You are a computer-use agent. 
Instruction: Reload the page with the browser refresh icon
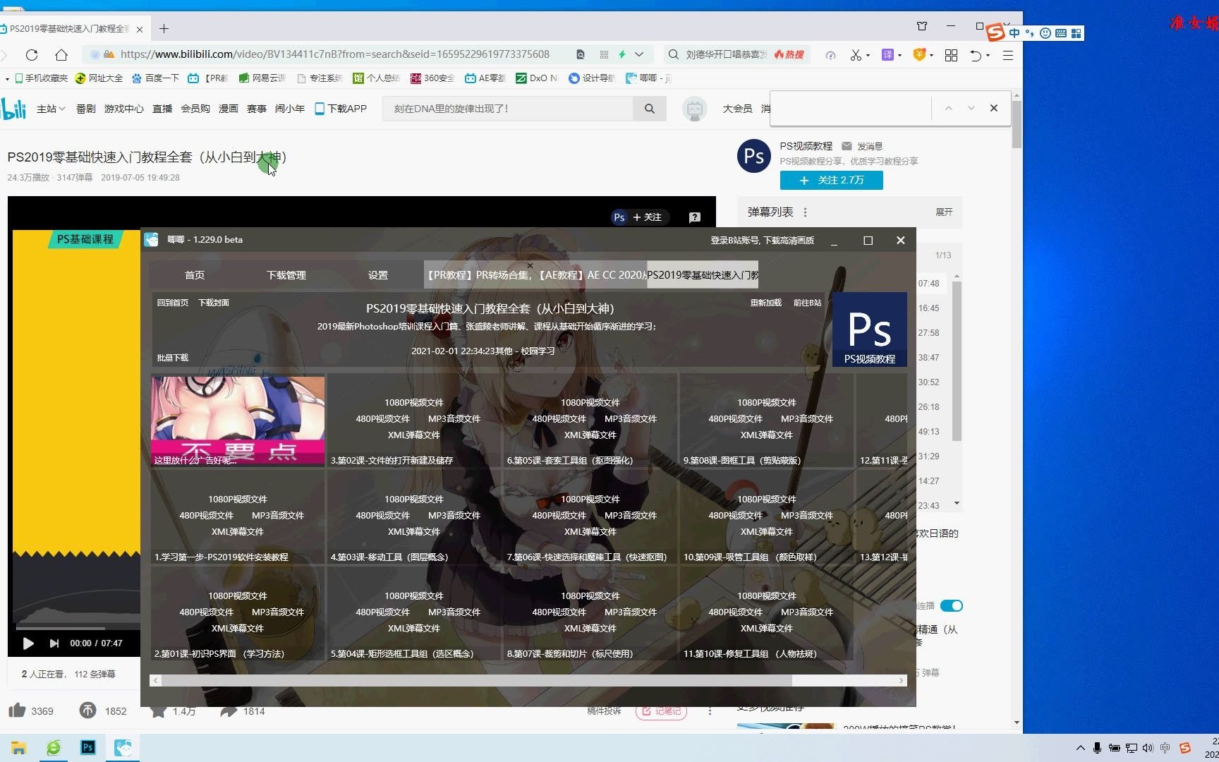[x=32, y=54]
